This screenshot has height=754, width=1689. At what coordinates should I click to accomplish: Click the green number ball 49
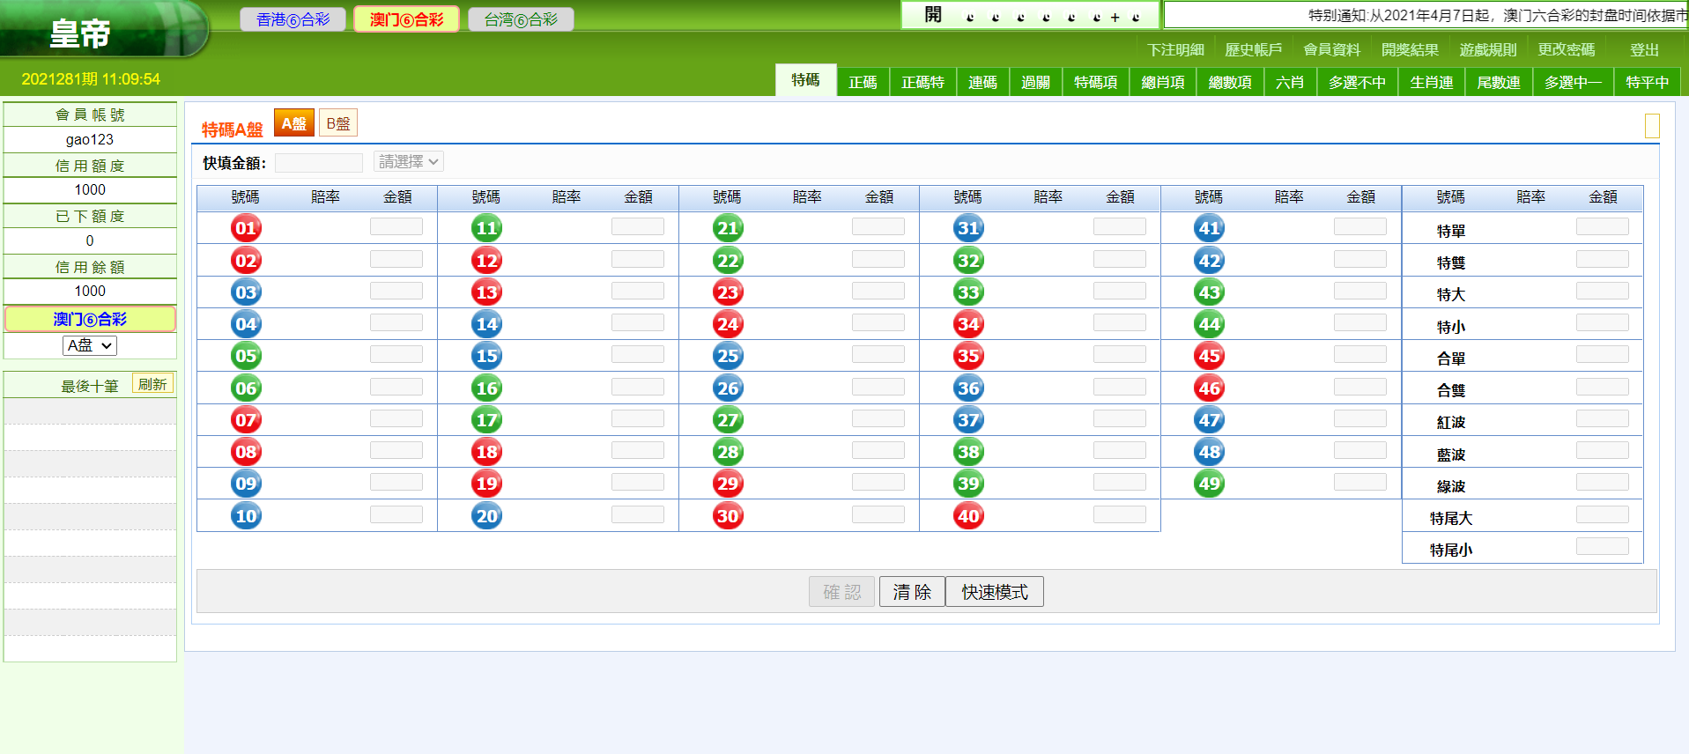click(1210, 484)
